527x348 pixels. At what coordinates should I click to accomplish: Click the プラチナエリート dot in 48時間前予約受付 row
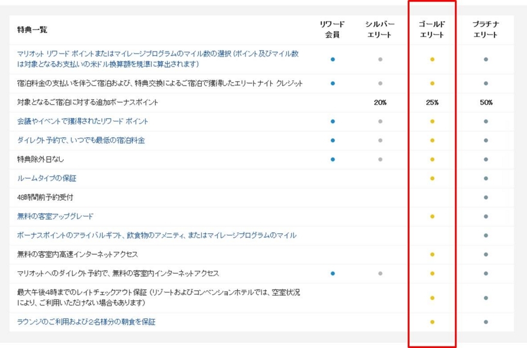click(486, 197)
